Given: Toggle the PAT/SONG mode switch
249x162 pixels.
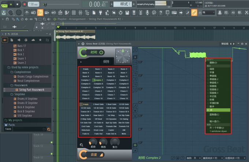Looking at the screenshot, I should (x=4, y=5).
